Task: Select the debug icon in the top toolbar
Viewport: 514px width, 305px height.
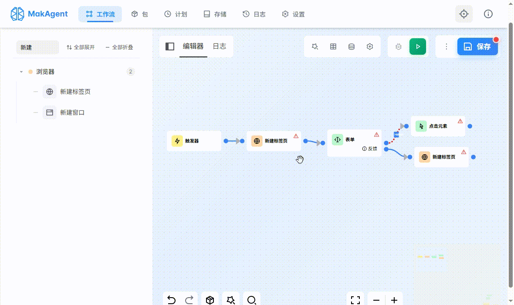Action: pyautogui.click(x=398, y=46)
